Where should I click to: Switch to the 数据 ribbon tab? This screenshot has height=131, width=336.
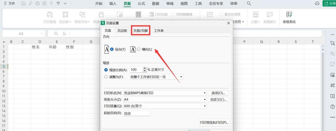pyautogui.click(x=156, y=4)
